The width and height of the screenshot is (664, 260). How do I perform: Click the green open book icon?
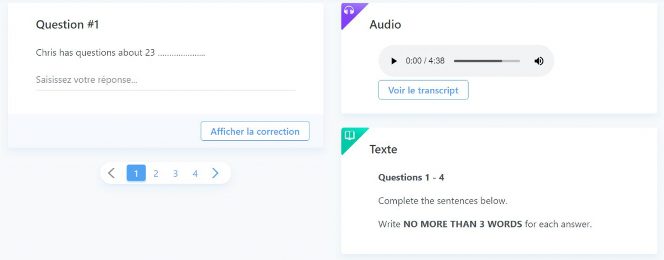349,135
